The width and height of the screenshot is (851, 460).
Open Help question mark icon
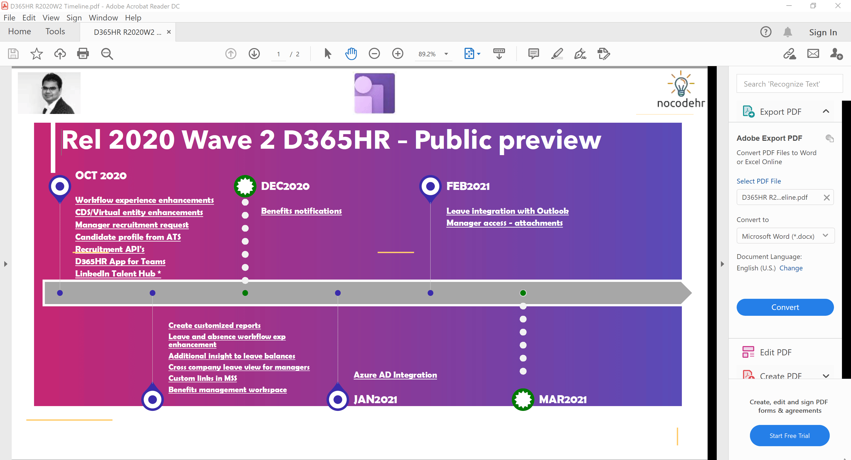[766, 32]
